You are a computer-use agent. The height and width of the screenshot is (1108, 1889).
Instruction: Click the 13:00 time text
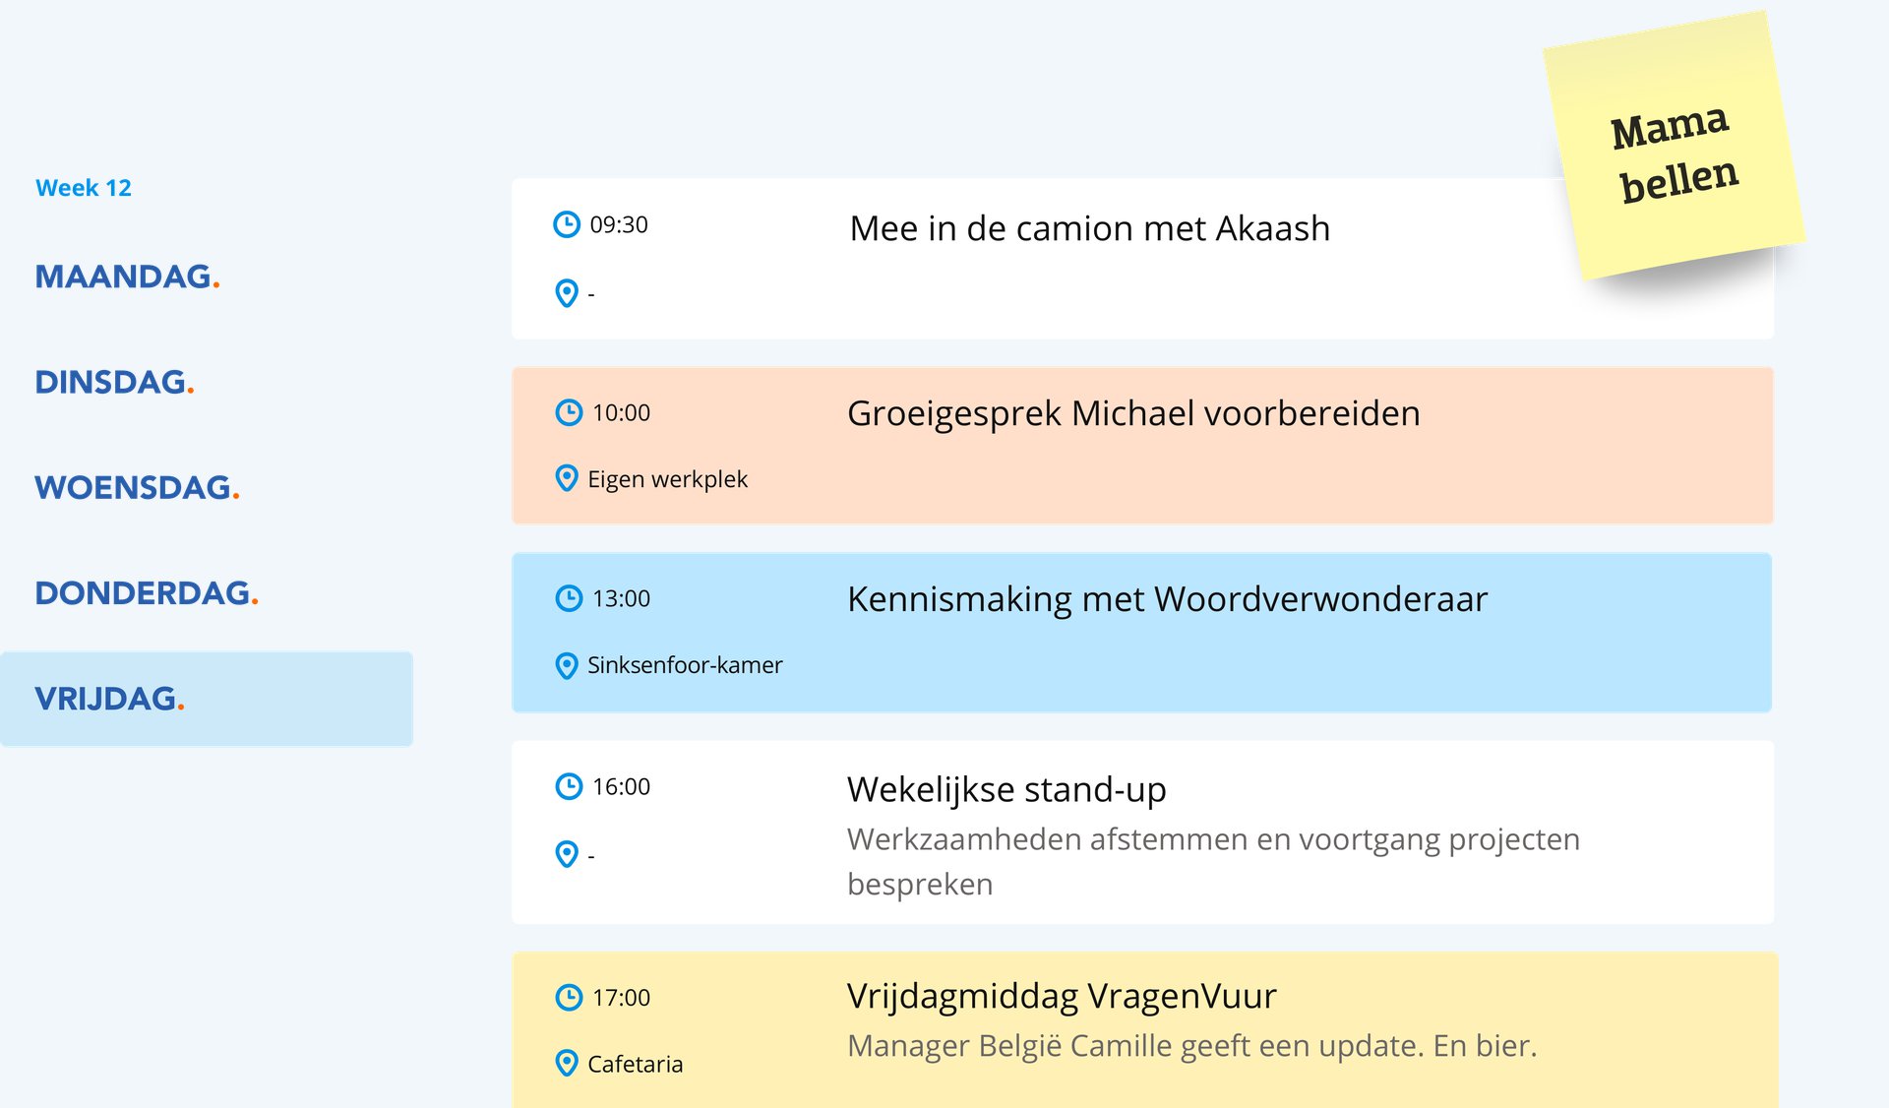(x=621, y=598)
